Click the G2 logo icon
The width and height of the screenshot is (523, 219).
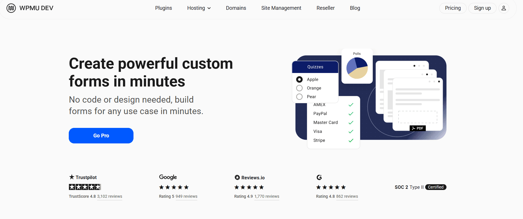[319, 177]
